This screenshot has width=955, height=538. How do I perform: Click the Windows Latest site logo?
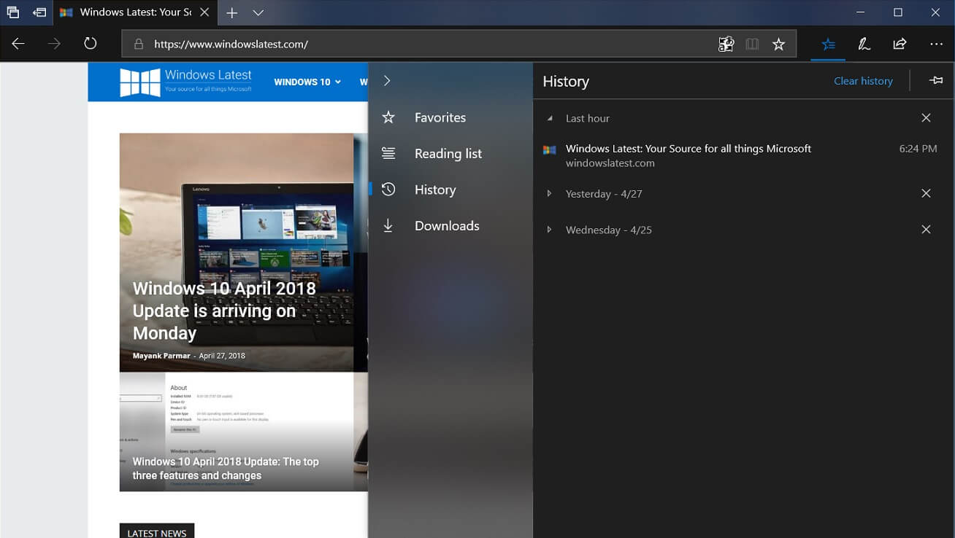(x=185, y=82)
